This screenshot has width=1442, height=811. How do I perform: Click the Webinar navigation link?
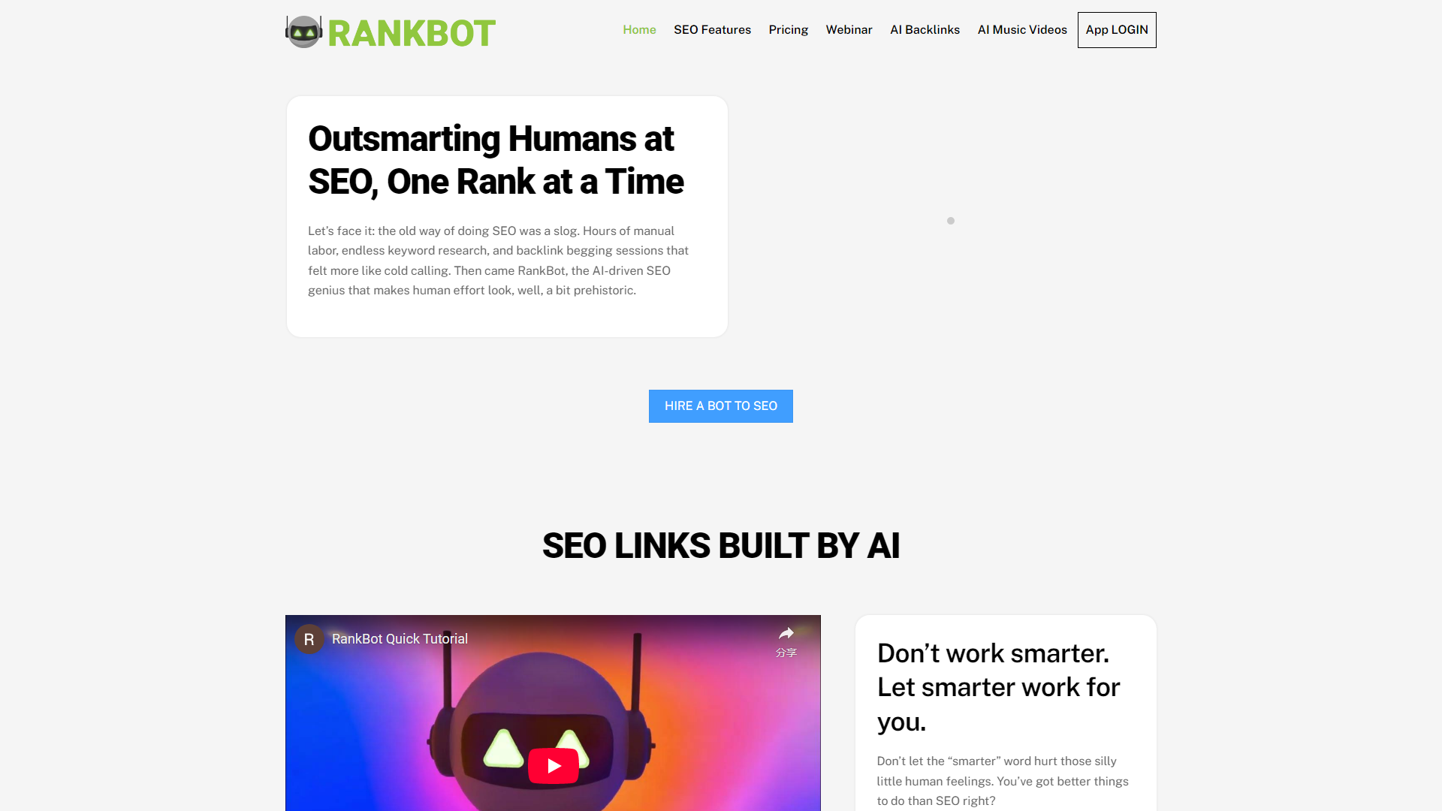click(x=849, y=30)
